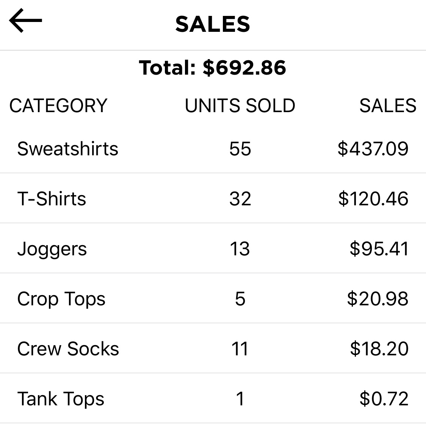Click Crop Tops sales value $20.98
The height and width of the screenshot is (433, 426).
click(377, 299)
